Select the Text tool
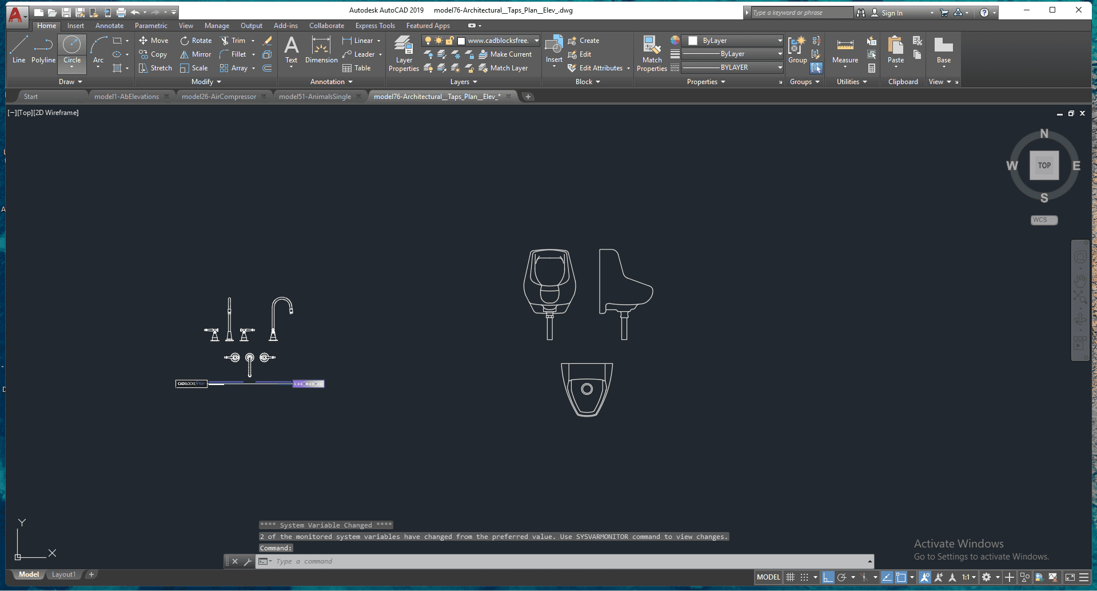Viewport: 1097px width, 591px height. coord(292,51)
